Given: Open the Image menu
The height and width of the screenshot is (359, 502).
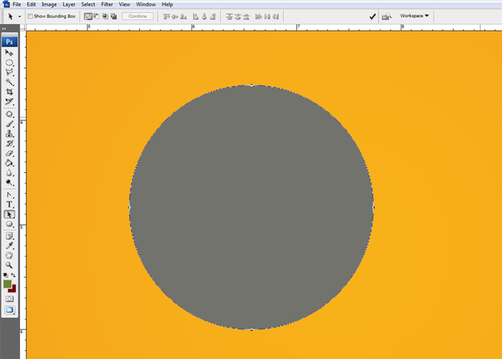Looking at the screenshot, I should coord(49,4).
